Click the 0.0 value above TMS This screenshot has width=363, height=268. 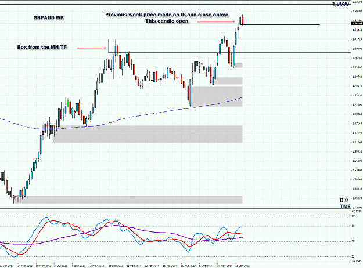(344, 201)
